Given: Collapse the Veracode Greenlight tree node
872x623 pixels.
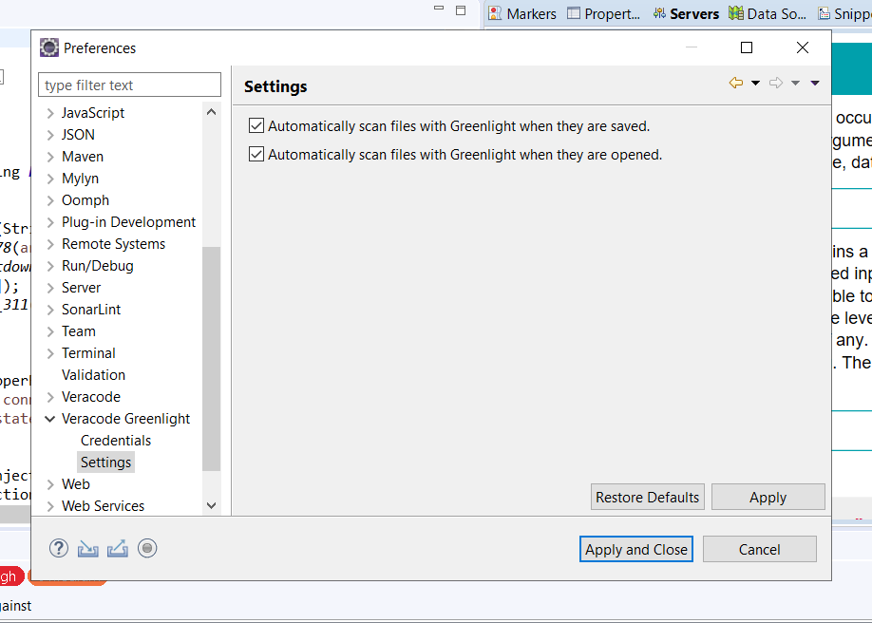Looking at the screenshot, I should point(49,418).
